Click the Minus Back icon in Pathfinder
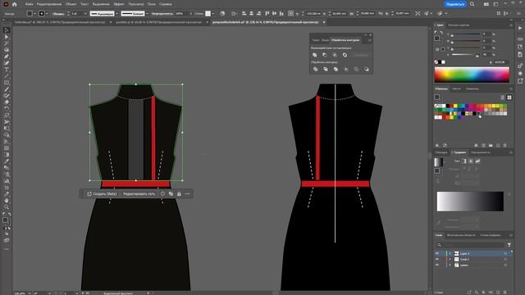525x295 pixels. coord(367,69)
